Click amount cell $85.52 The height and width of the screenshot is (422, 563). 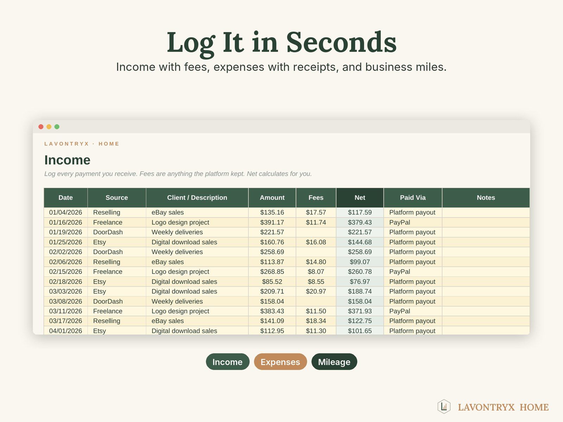pyautogui.click(x=272, y=281)
